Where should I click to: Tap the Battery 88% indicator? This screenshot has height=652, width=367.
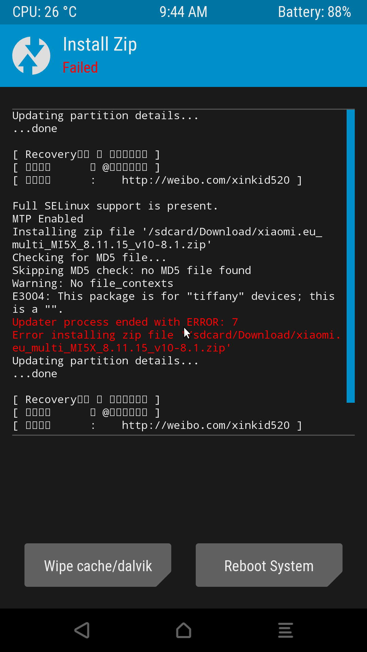click(x=314, y=12)
